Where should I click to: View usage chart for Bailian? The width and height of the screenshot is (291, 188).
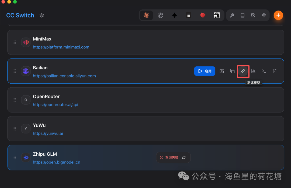253,71
